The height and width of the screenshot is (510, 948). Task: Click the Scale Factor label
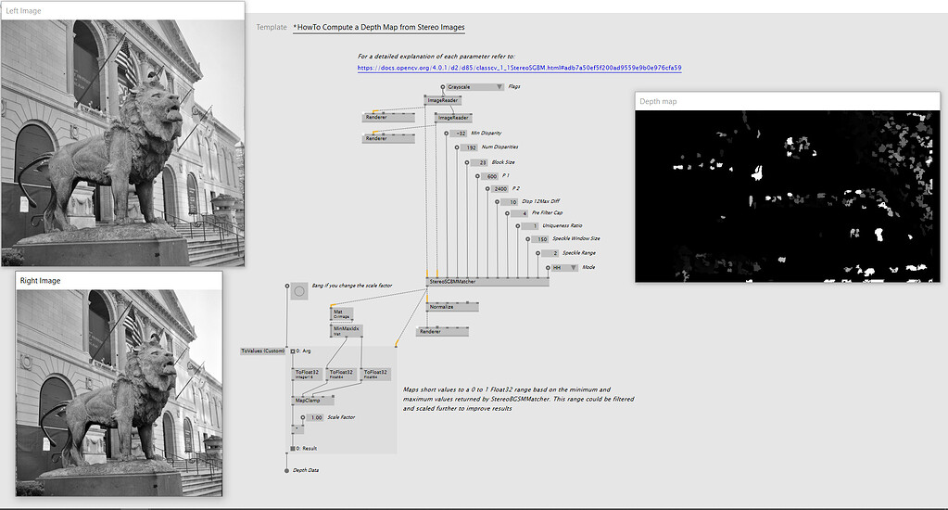coord(341,417)
